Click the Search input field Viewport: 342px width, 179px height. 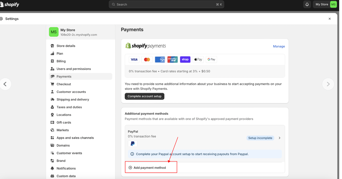(x=166, y=4)
